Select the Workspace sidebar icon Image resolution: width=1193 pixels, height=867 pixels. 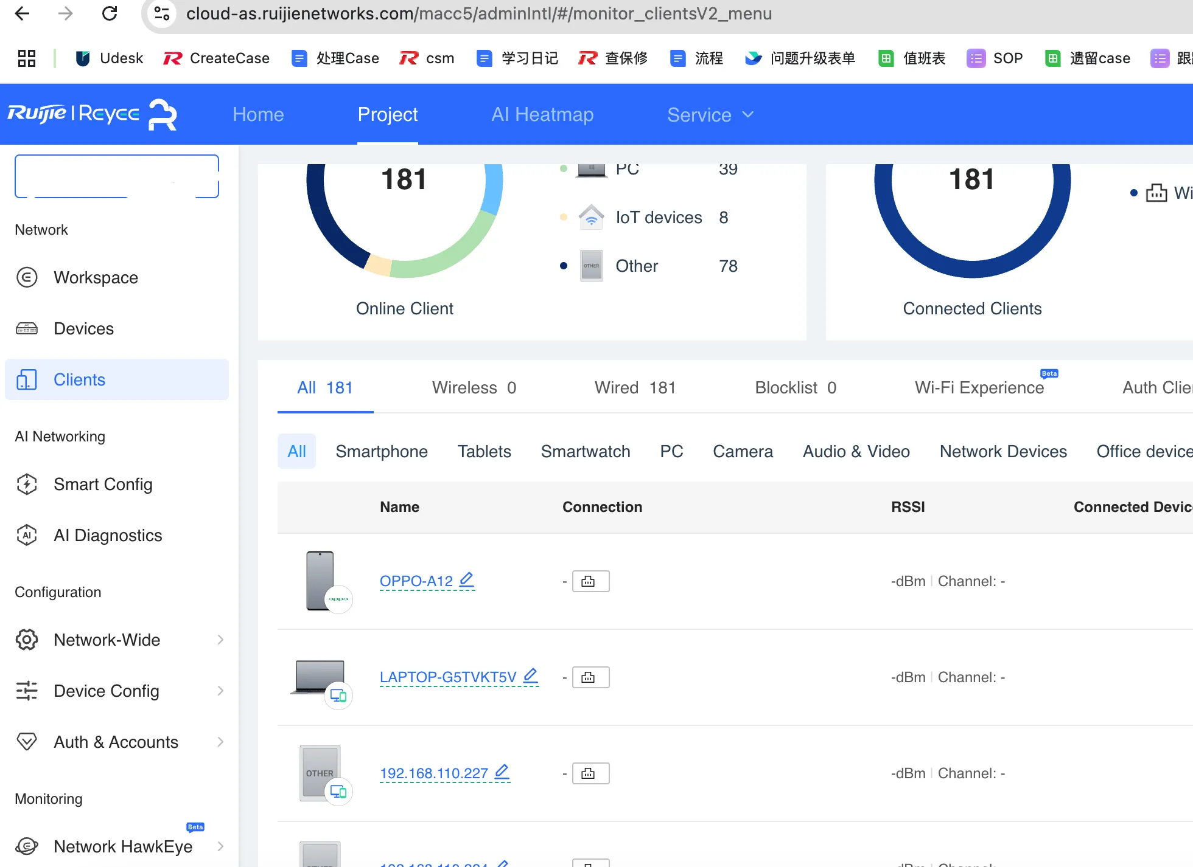coord(27,277)
